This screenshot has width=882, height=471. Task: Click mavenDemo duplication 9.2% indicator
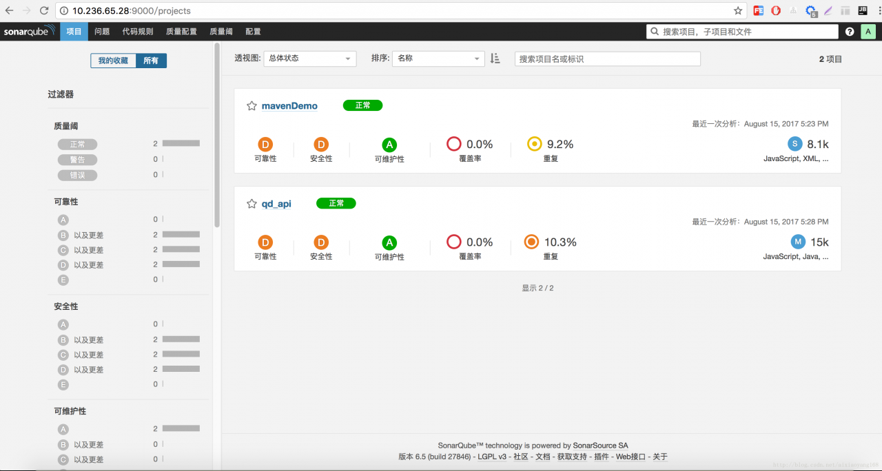534,145
